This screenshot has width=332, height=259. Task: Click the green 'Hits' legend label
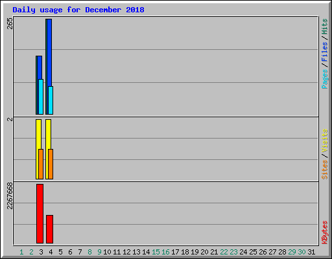(x=325, y=27)
